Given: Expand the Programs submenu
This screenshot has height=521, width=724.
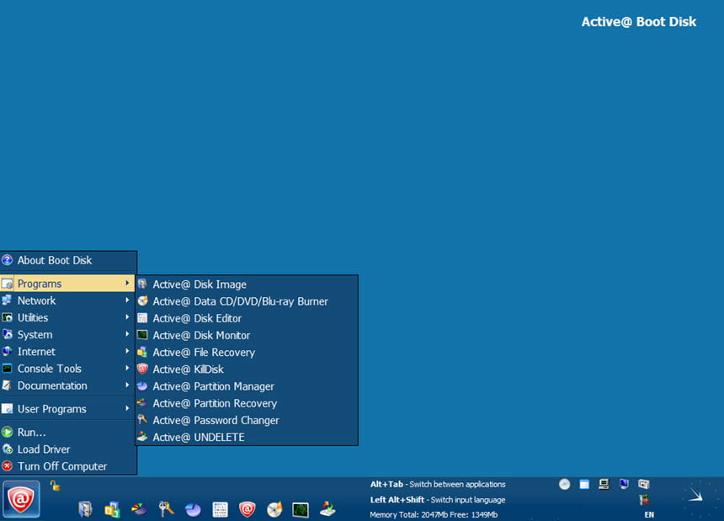Looking at the screenshot, I should [x=67, y=284].
